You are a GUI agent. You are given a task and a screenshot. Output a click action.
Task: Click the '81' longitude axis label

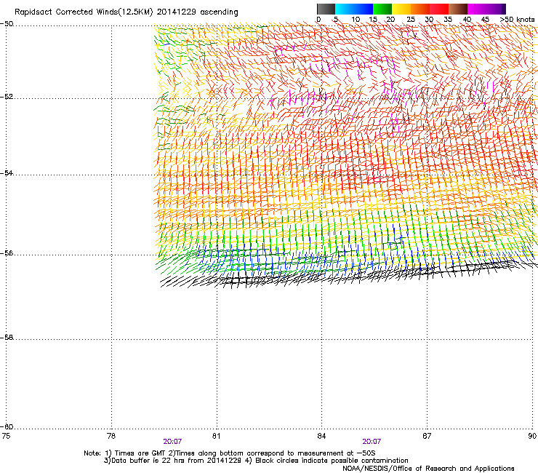[216, 436]
